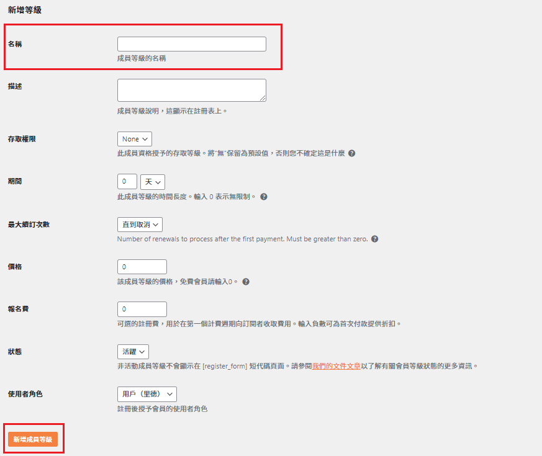
Task: Click the help icon beside 存取權限 description
Action: click(x=352, y=153)
